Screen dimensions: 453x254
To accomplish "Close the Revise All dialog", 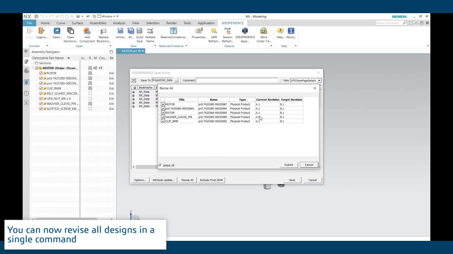I will (x=315, y=88).
